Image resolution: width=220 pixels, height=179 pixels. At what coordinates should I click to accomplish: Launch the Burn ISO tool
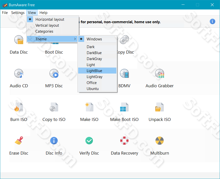[19, 112]
